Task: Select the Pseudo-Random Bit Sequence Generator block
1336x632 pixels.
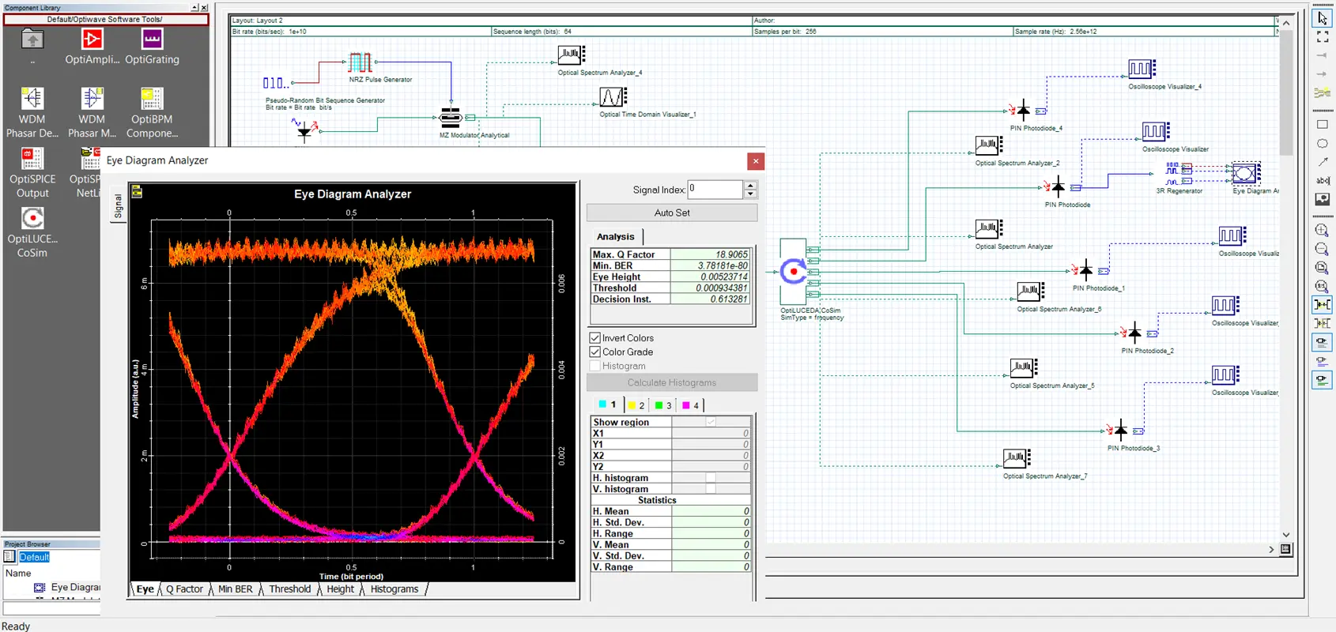Action: point(274,83)
